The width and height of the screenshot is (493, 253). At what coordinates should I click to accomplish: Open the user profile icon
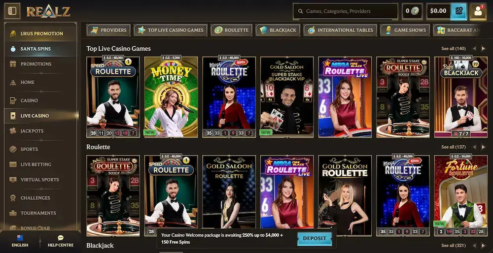tap(478, 11)
